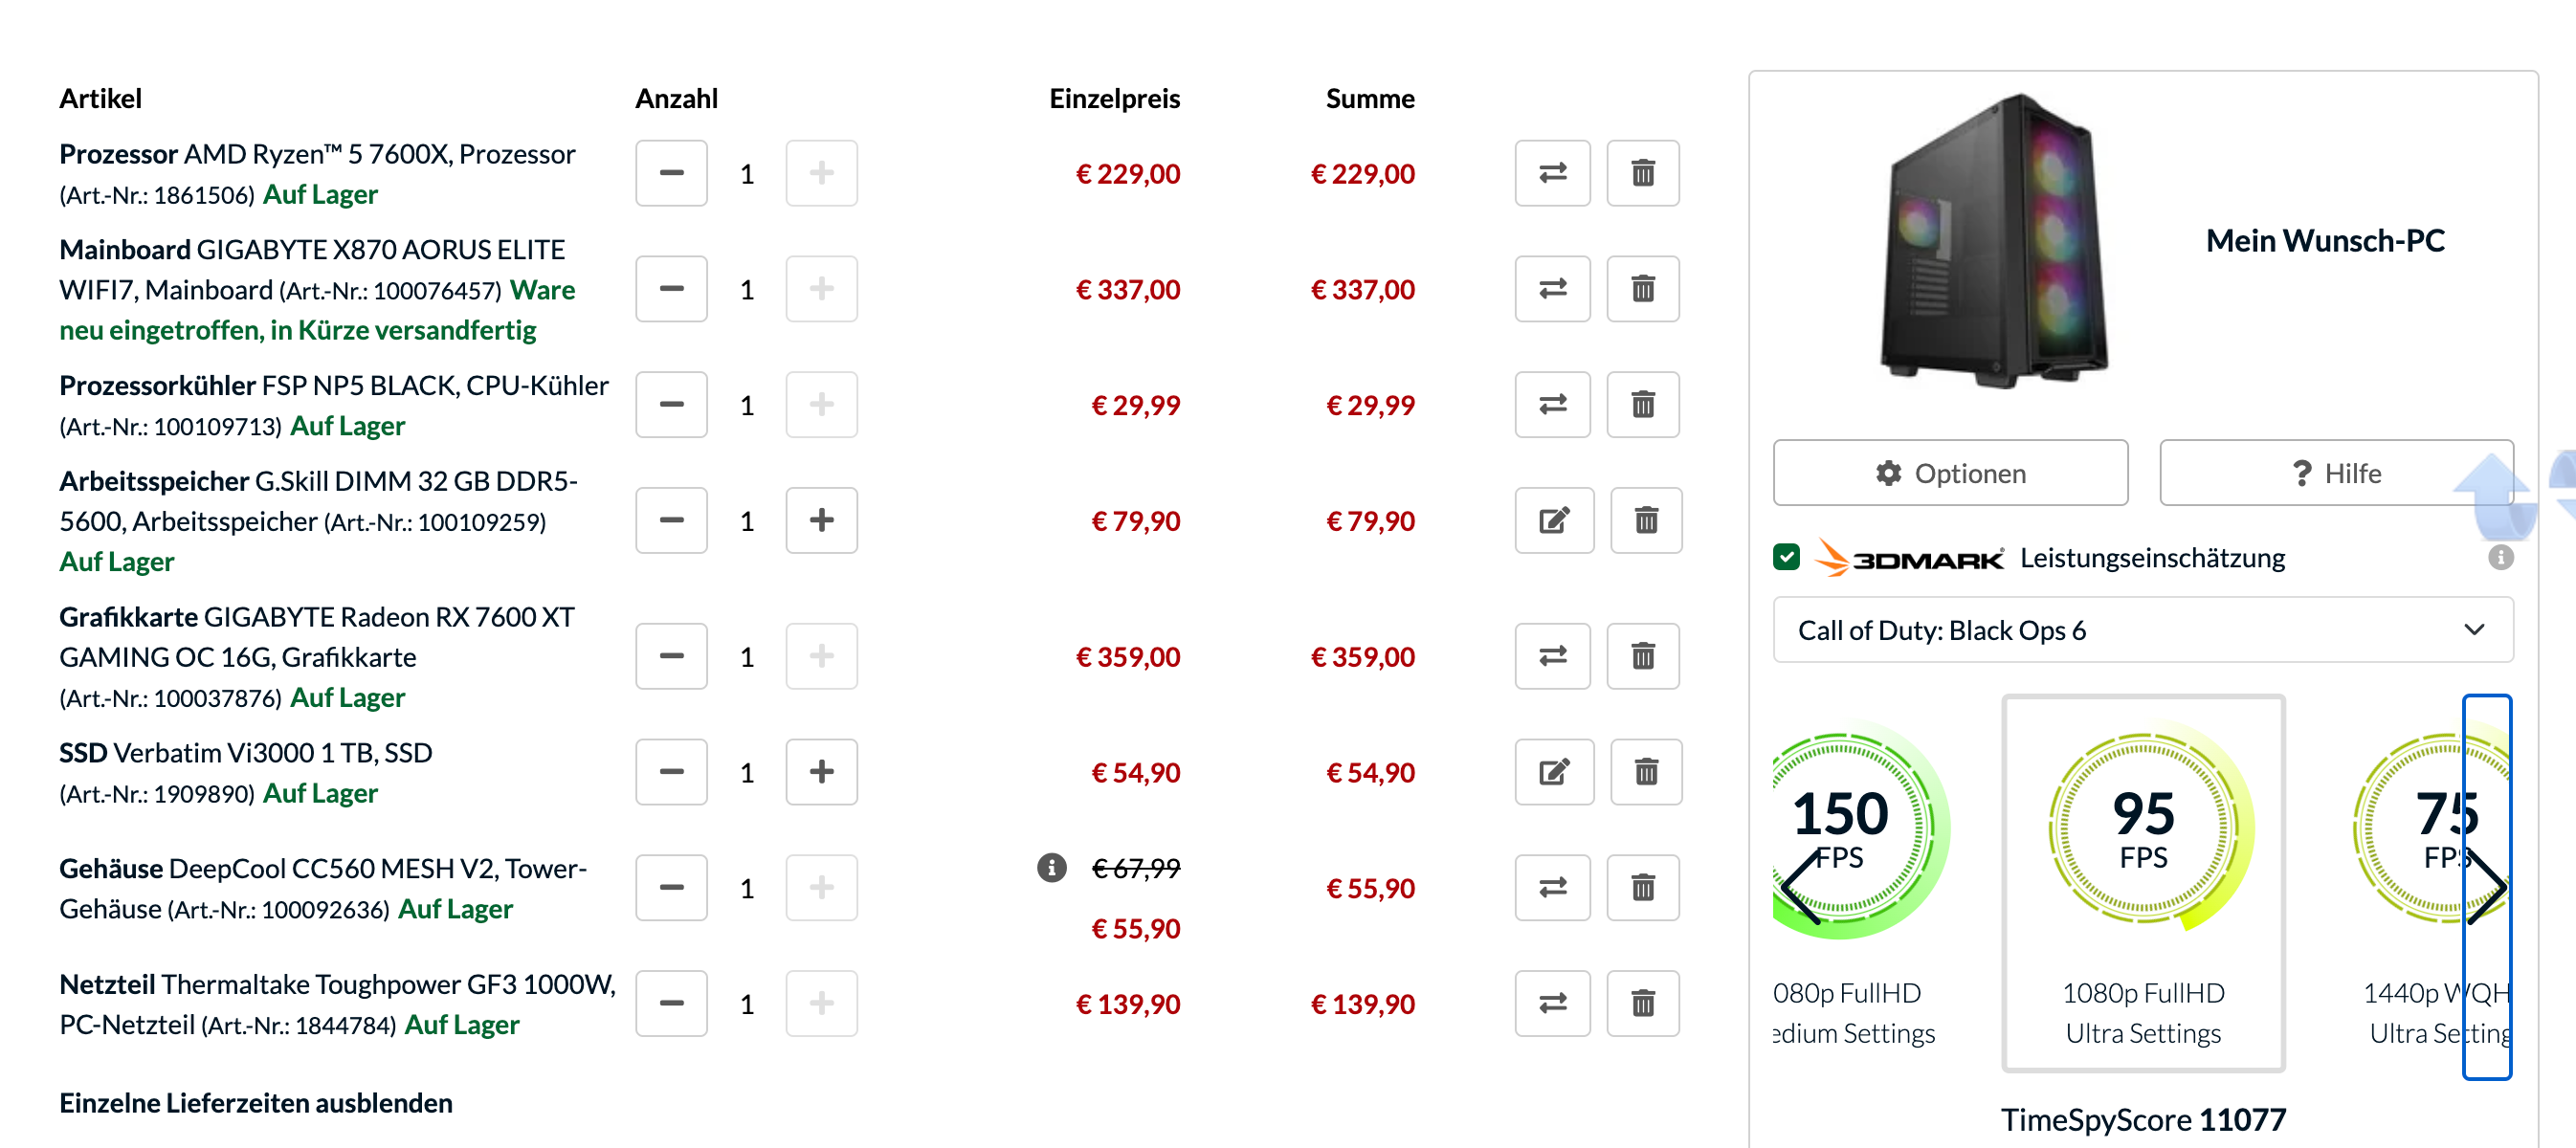2576x1148 pixels.
Task: Edit the G.Skill 32 GB RAM entry
Action: pos(1554,520)
